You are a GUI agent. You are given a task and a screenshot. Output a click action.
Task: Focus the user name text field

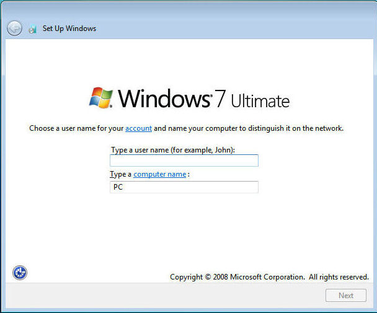click(184, 161)
